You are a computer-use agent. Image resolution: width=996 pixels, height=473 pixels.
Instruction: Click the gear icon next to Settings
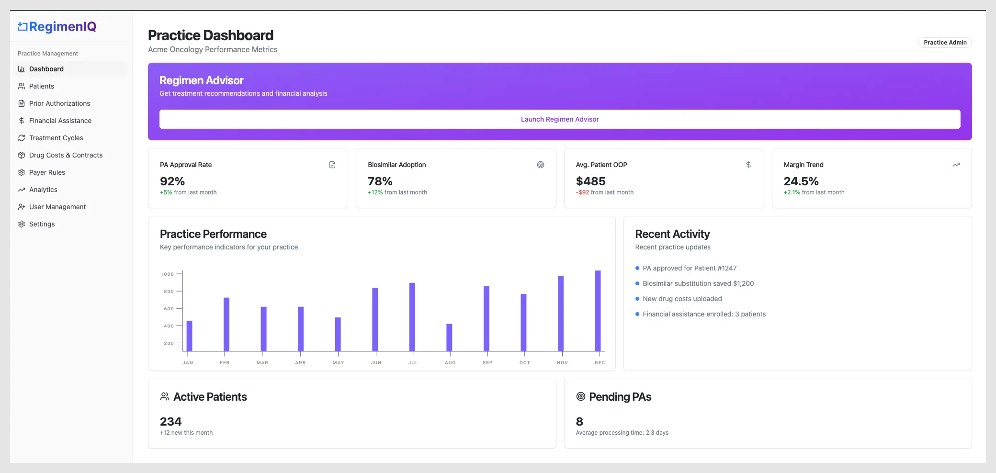pyautogui.click(x=22, y=224)
